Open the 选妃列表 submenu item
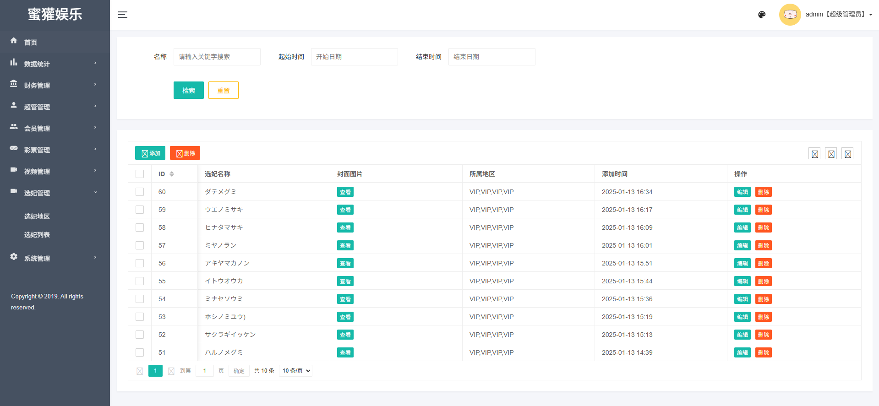This screenshot has height=406, width=879. click(x=37, y=235)
